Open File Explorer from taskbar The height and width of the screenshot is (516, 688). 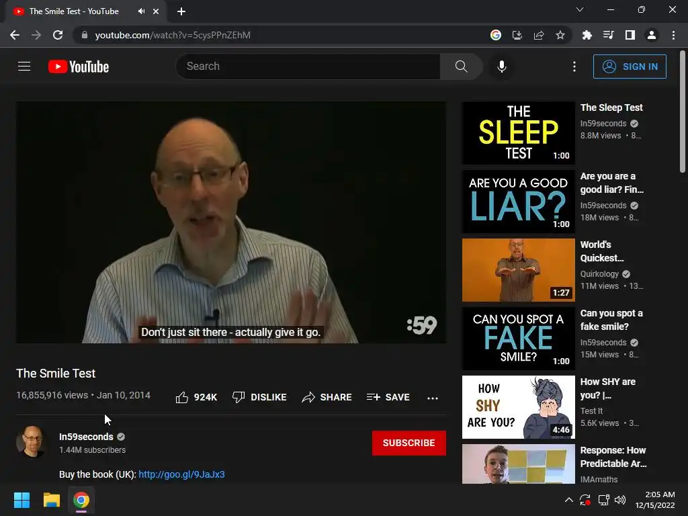point(51,500)
